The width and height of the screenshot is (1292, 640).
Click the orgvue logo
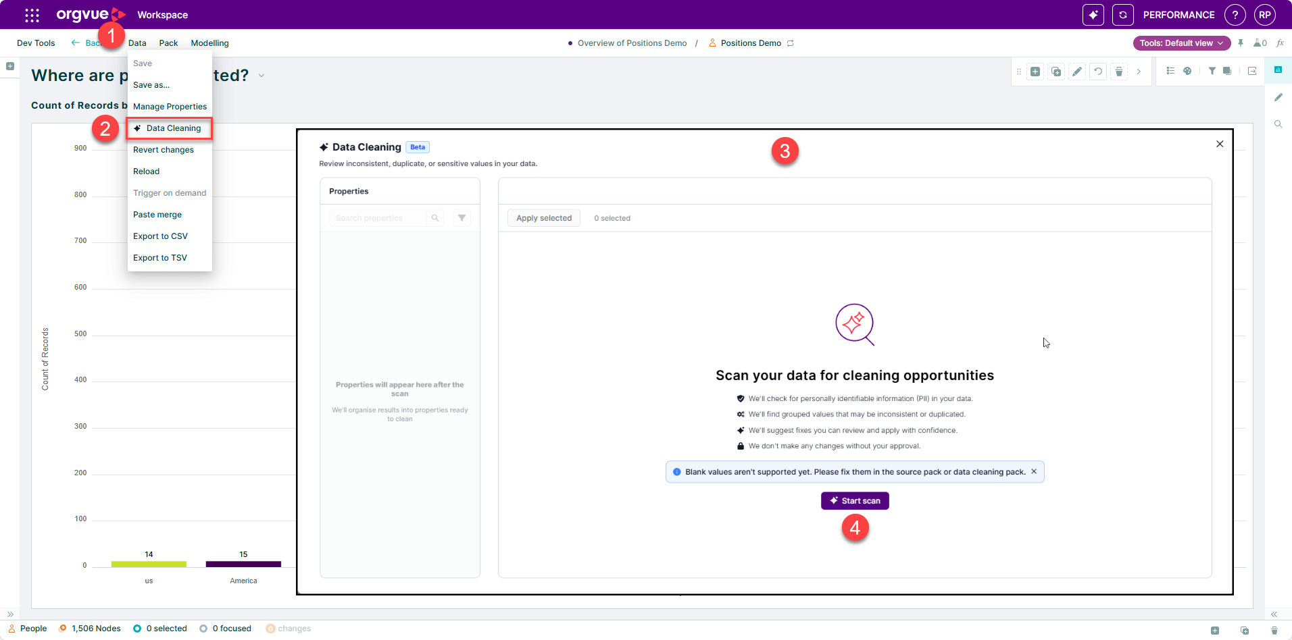coord(91,14)
